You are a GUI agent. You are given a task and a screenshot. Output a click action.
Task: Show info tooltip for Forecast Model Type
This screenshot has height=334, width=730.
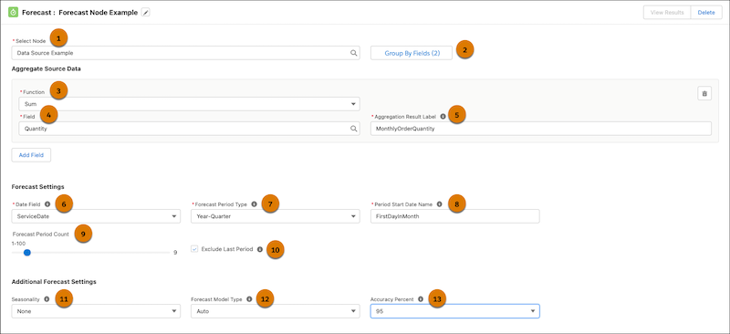pos(249,299)
